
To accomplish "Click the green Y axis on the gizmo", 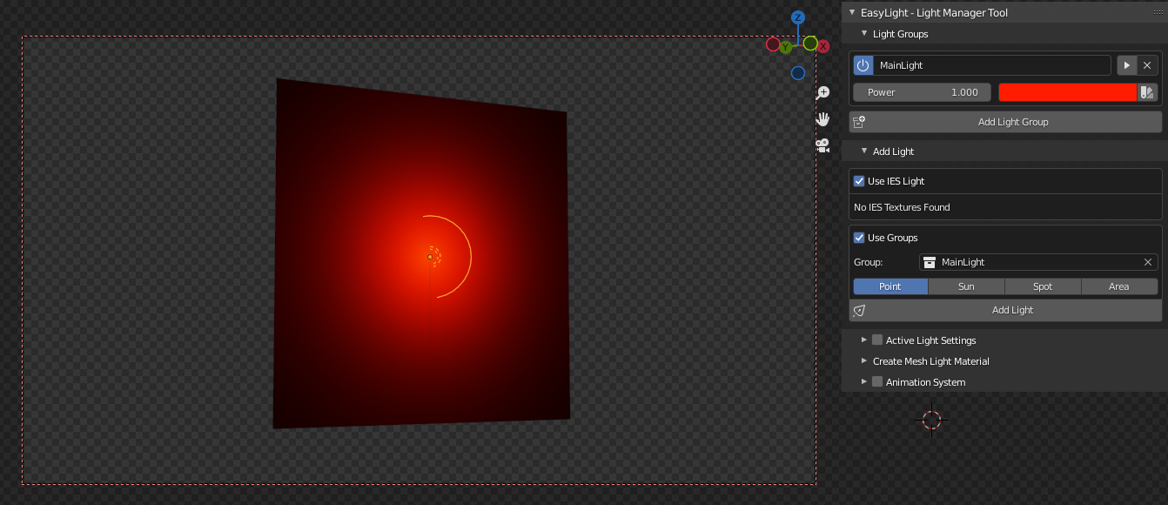I will click(x=786, y=47).
